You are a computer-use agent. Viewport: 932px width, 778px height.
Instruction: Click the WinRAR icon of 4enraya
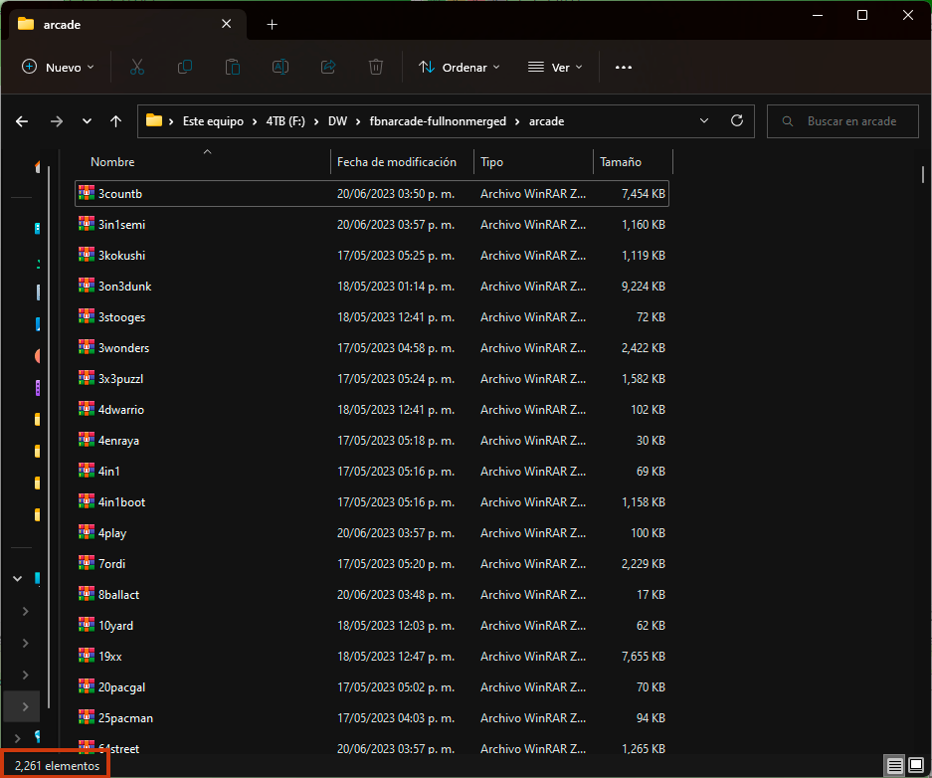coord(87,440)
